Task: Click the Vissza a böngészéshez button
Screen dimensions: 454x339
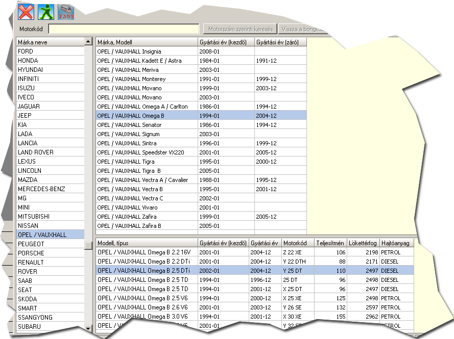Action: pos(301,29)
